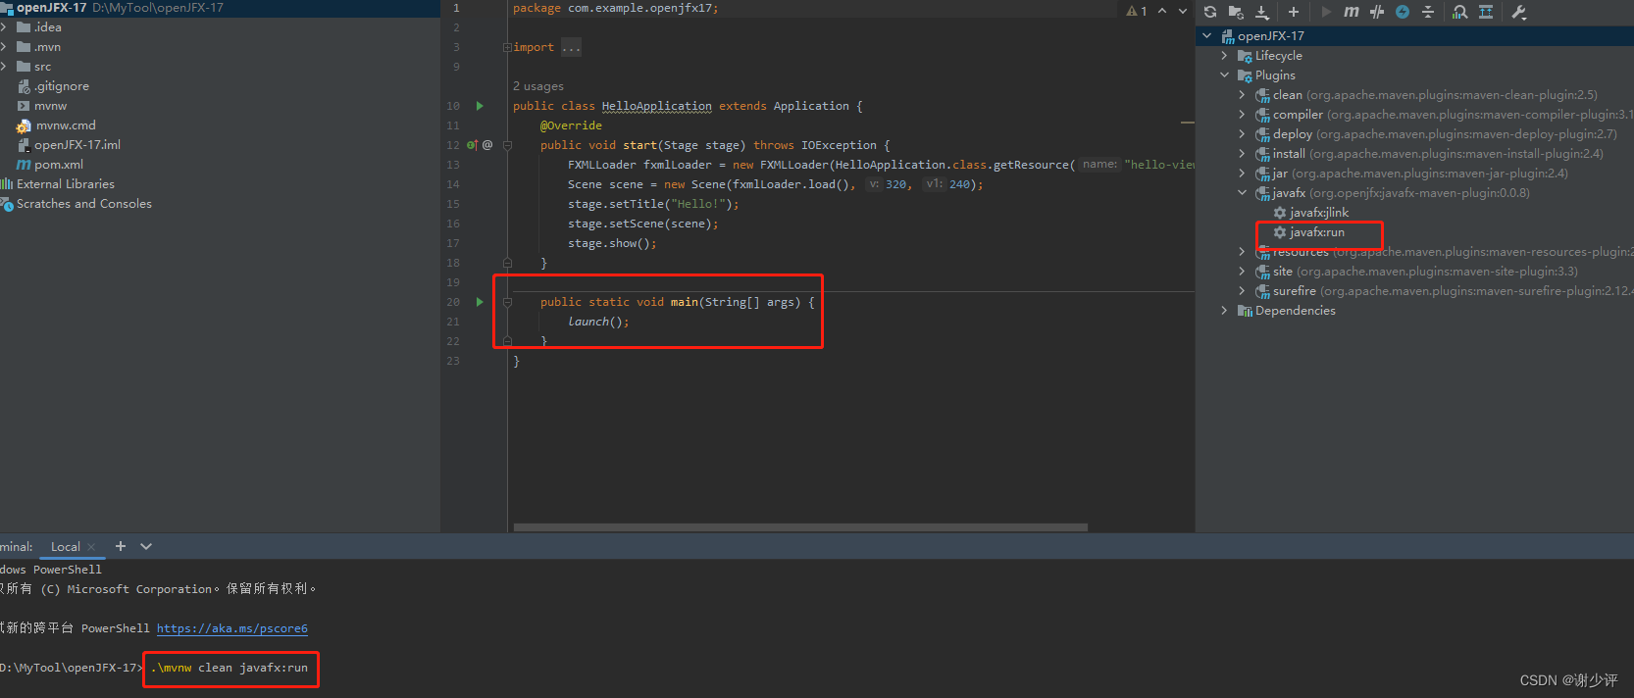The height and width of the screenshot is (698, 1634).
Task: Toggle fold marker on start method line
Action: (507, 145)
